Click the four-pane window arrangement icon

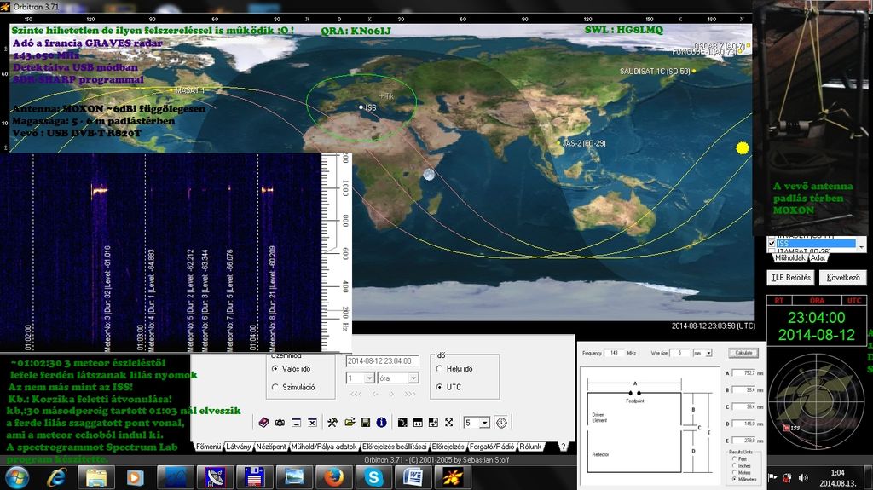pos(433,423)
